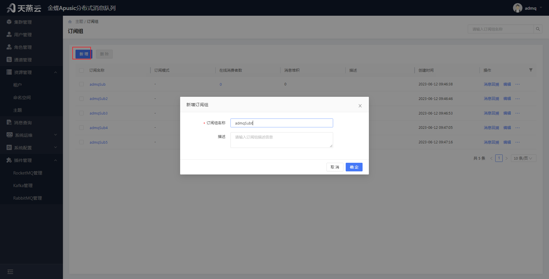Check the admqSub row checkbox
The height and width of the screenshot is (279, 549).
pyautogui.click(x=81, y=84)
